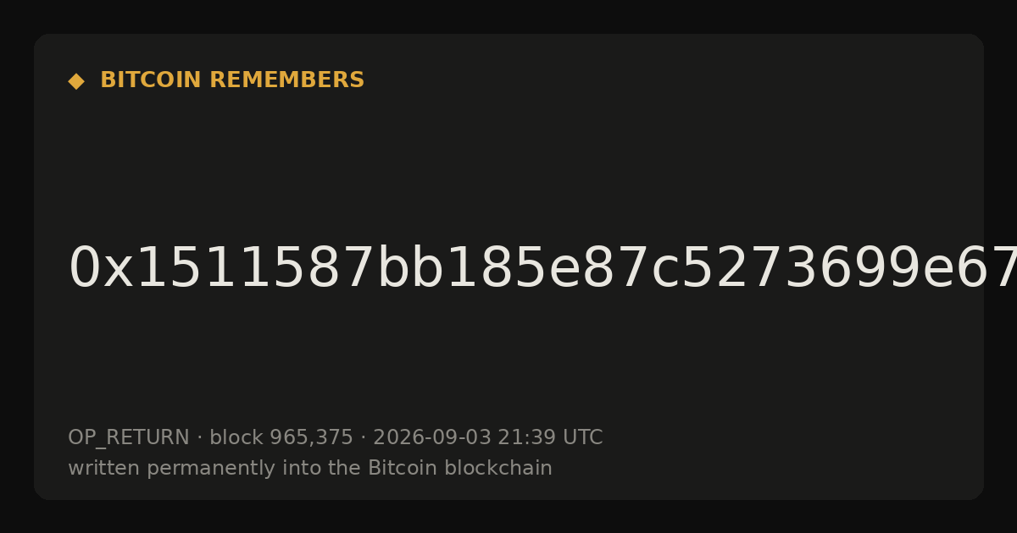Image resolution: width=1017 pixels, height=533 pixels.
Task: Click the OP_RETURN label
Action: point(128,438)
